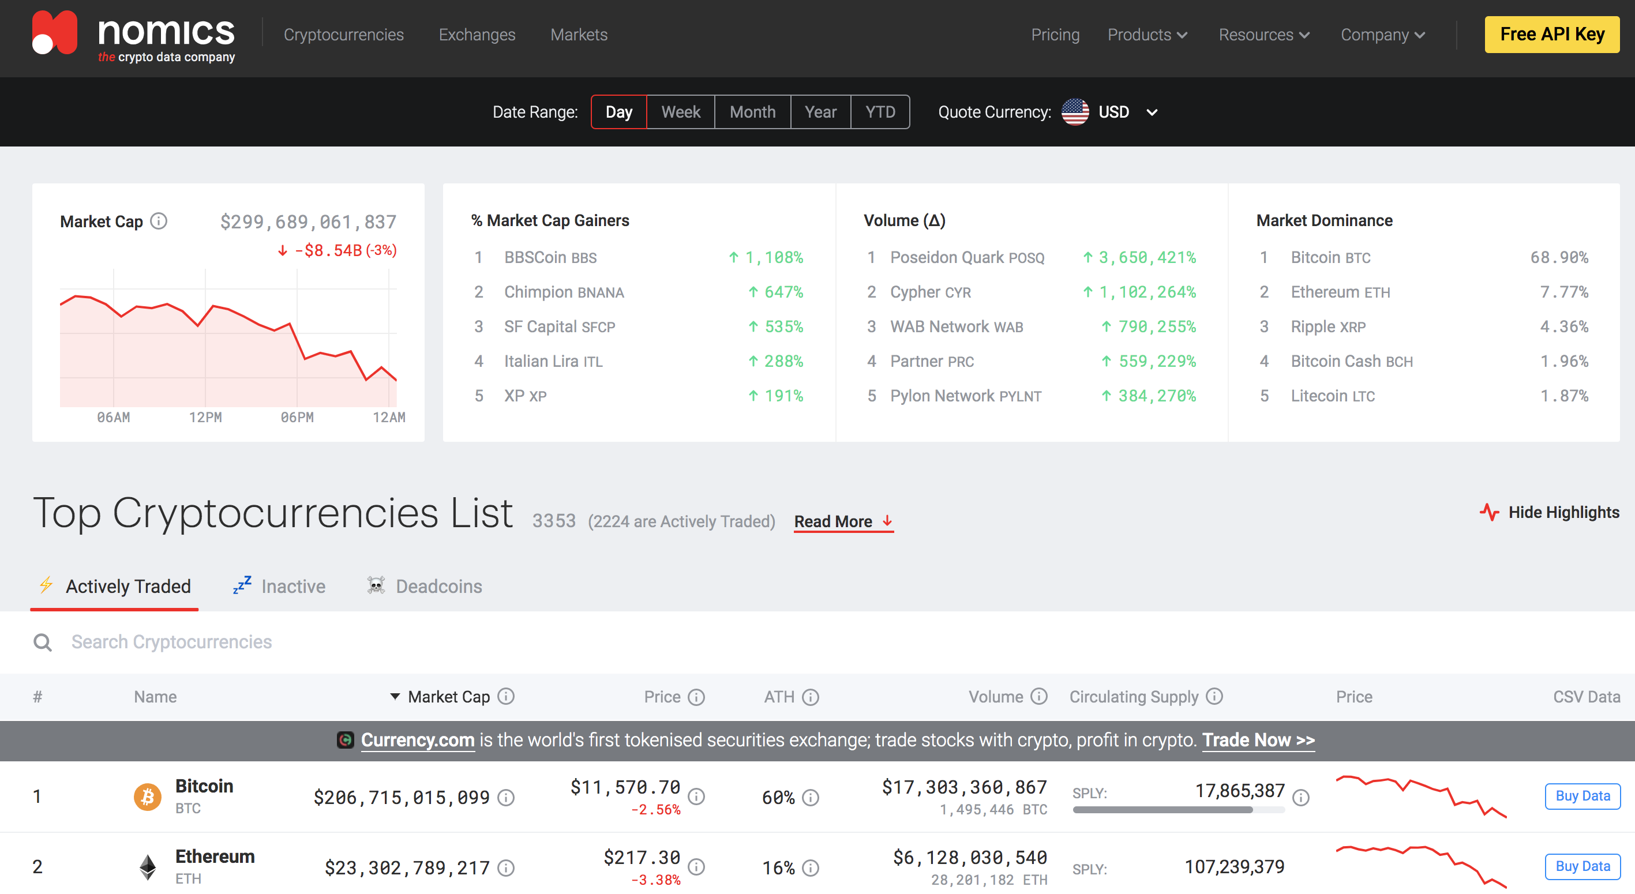1635x894 pixels.
Task: Open Bitcoin Cash BCH in dominance list
Action: click(1351, 362)
